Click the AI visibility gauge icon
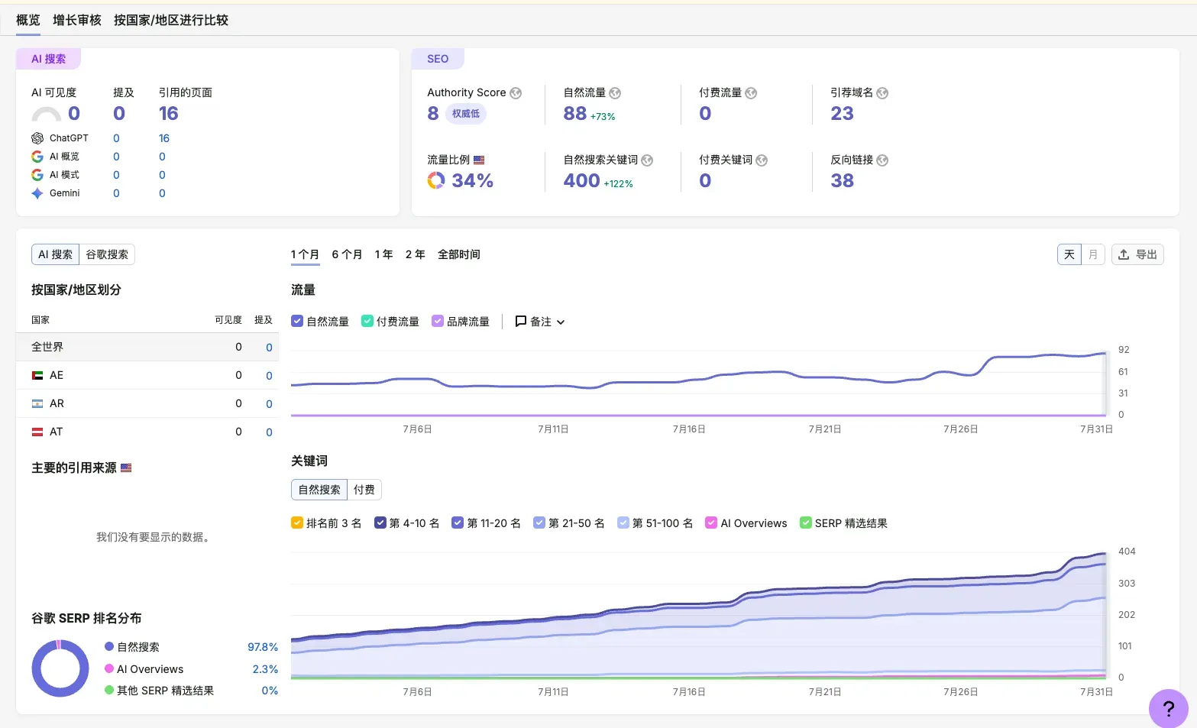The image size is (1197, 728). click(46, 115)
